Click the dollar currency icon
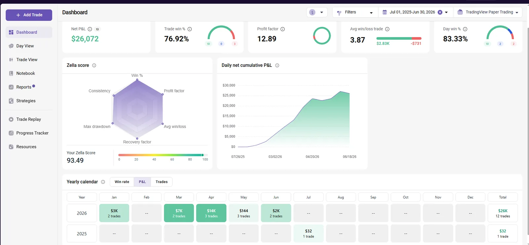The width and height of the screenshot is (529, 245). (312, 12)
